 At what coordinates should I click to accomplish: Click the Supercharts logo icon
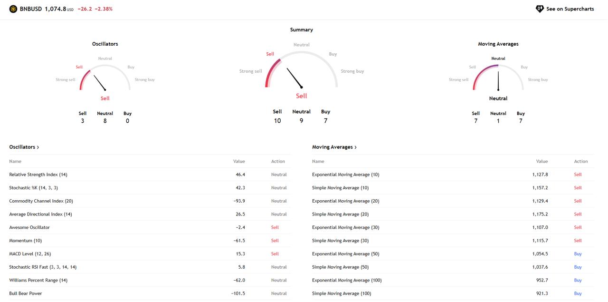pos(540,9)
